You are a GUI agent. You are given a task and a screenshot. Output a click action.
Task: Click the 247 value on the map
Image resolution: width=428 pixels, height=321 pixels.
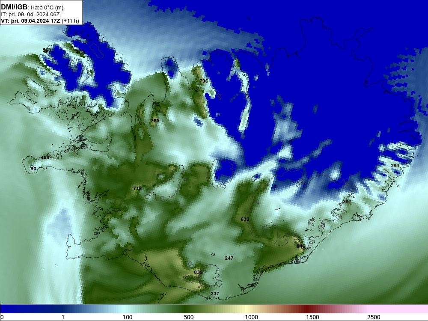(x=229, y=258)
